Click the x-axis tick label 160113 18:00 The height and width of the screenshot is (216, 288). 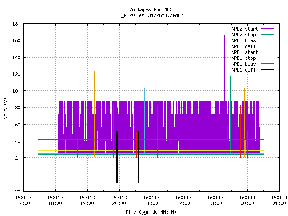click(x=55, y=201)
